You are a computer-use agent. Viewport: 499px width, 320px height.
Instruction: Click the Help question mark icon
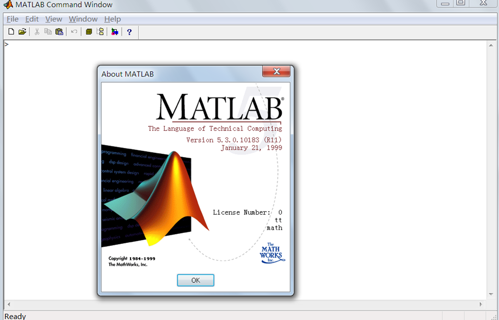pyautogui.click(x=129, y=32)
